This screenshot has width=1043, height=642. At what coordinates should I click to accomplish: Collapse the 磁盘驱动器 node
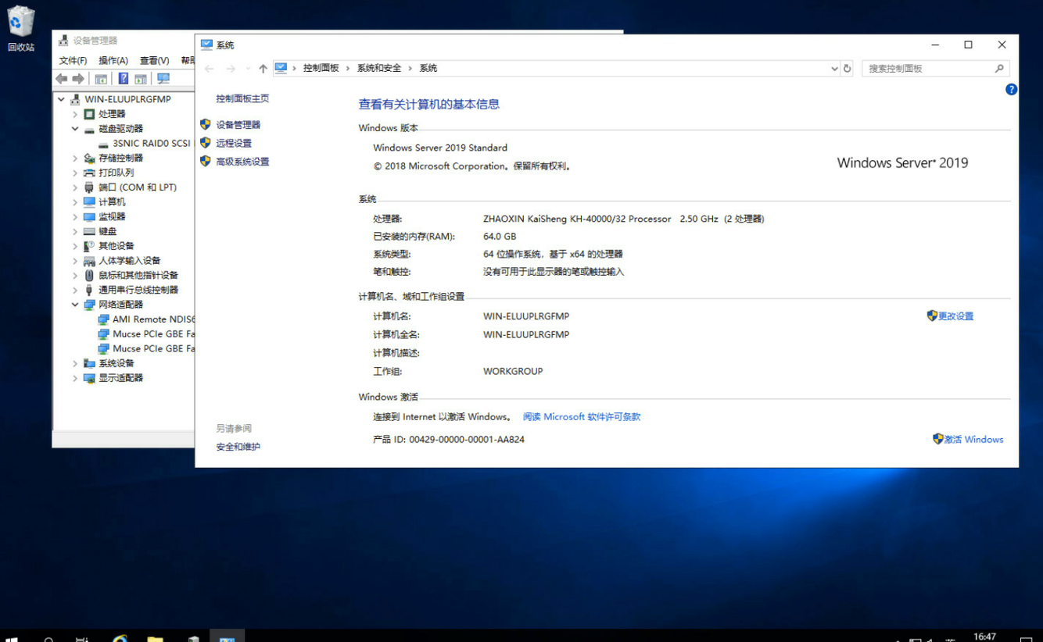tap(75, 129)
